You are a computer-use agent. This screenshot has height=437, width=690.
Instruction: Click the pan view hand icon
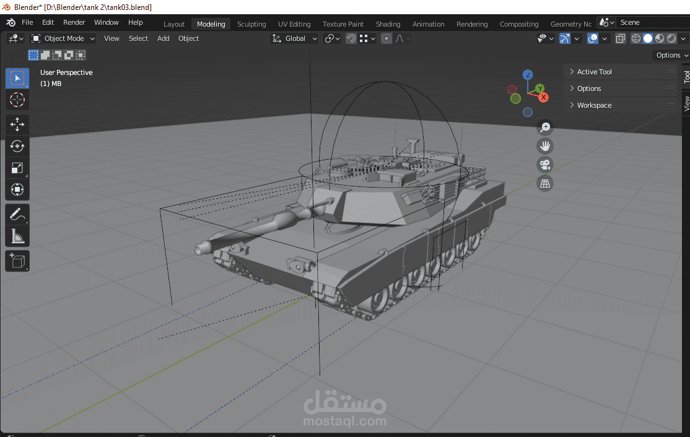click(545, 146)
